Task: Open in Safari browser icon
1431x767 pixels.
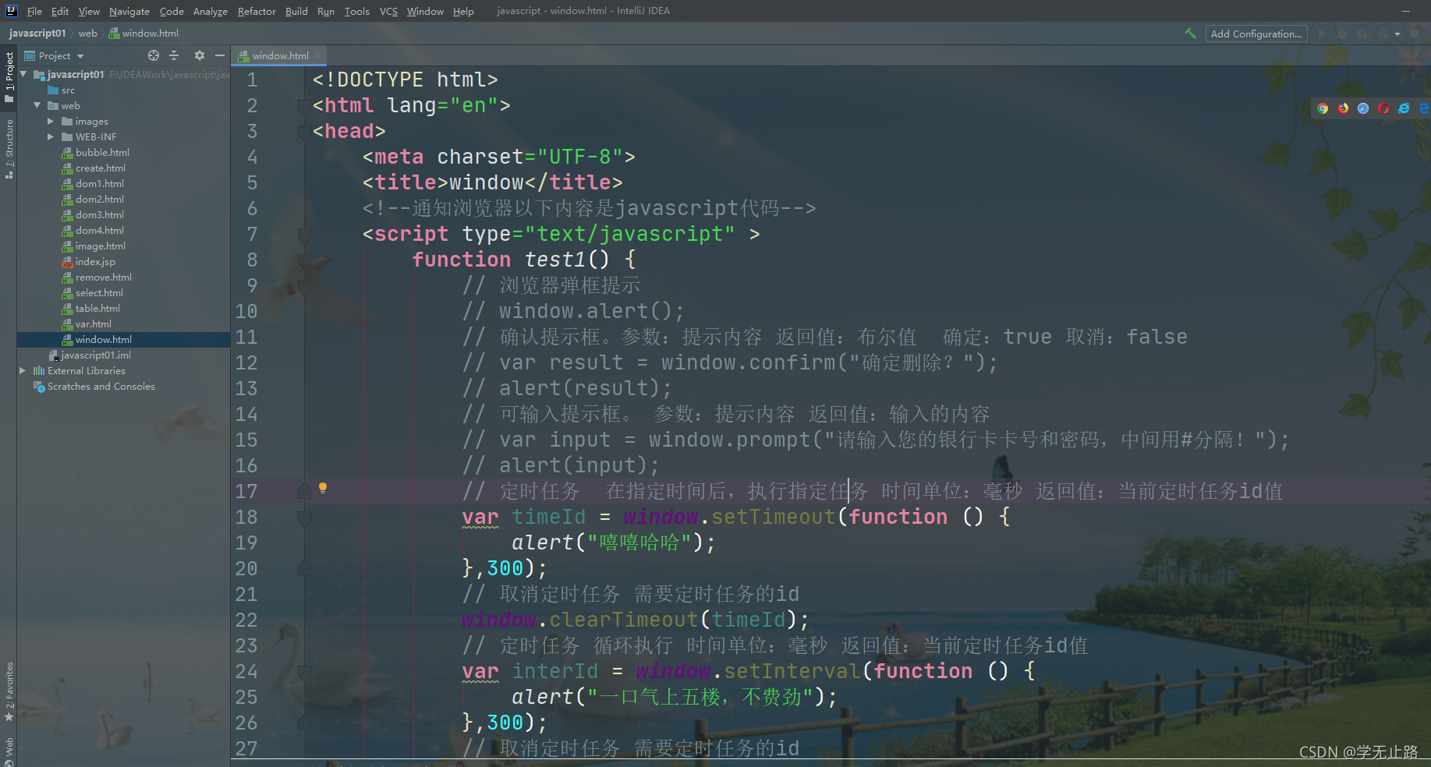Action: click(1363, 108)
